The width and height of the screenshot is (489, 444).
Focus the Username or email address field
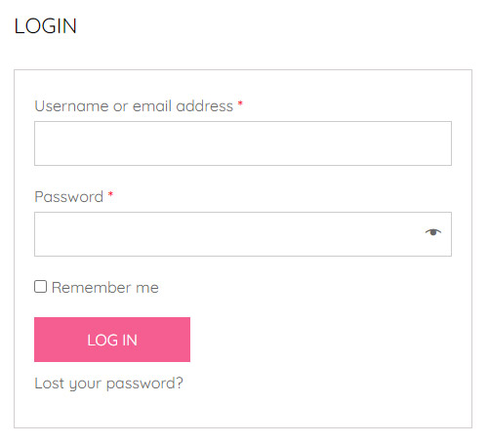[243, 143]
